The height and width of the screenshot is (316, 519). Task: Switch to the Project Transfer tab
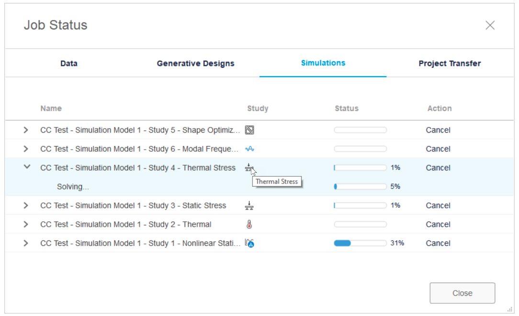click(450, 63)
